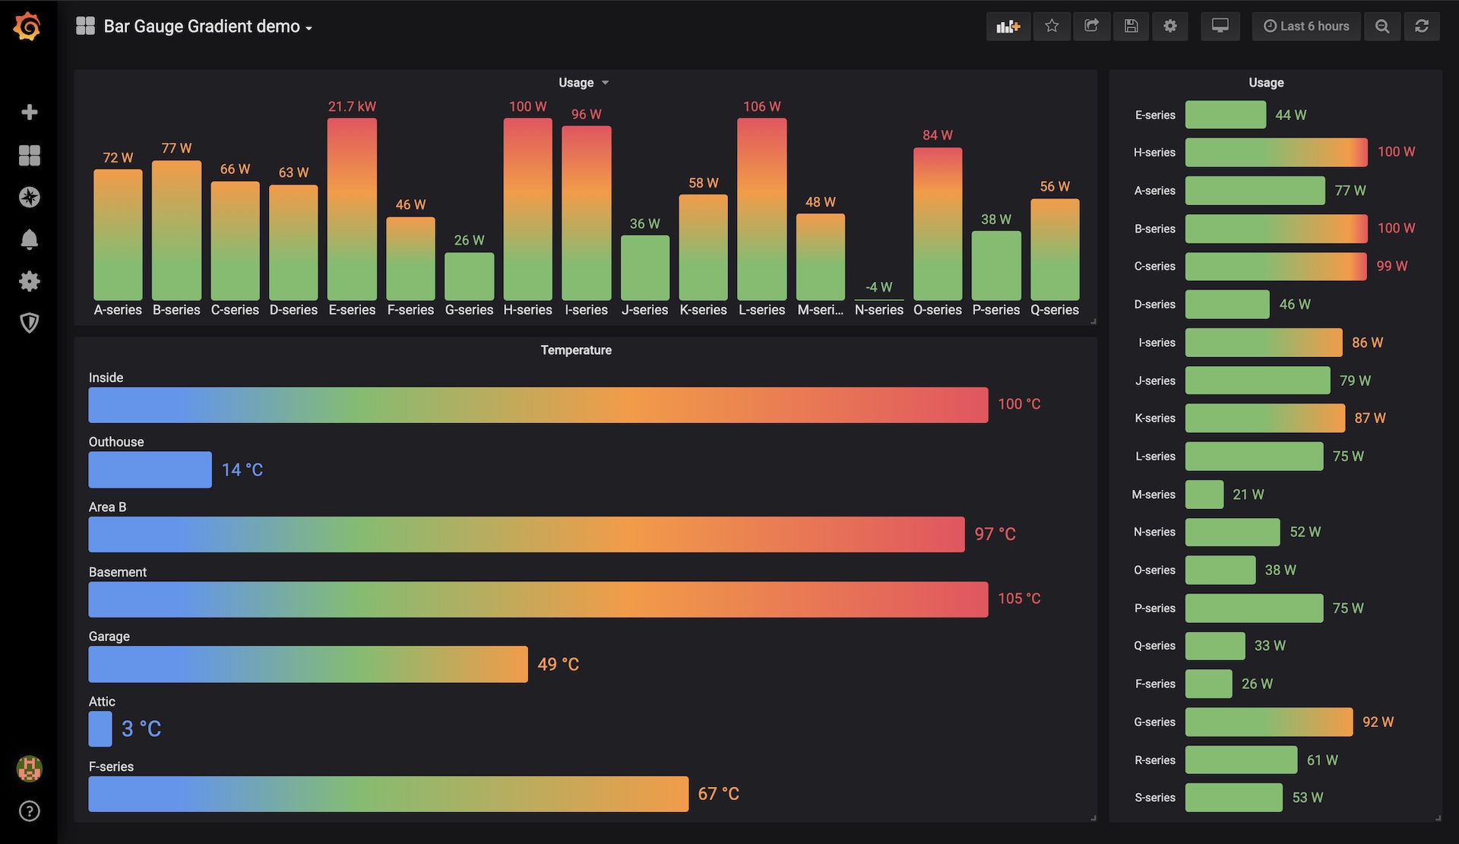Image resolution: width=1459 pixels, height=844 pixels.
Task: Click the Inside 100 °C gradient bar
Action: click(x=538, y=405)
